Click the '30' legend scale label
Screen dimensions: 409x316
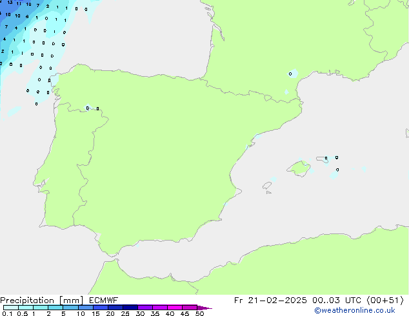click(x=140, y=313)
